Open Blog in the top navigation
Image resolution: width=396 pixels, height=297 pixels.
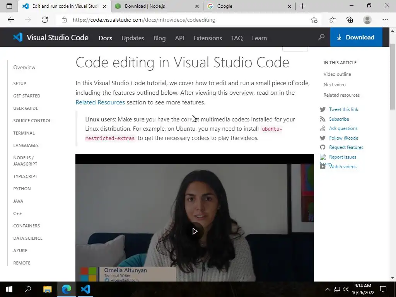pos(160,38)
